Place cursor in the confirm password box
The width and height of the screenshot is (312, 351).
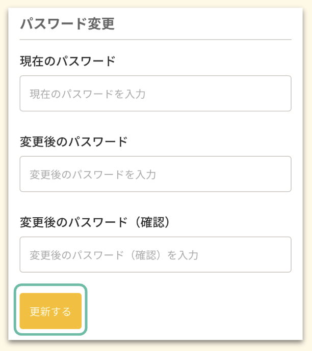(x=155, y=254)
